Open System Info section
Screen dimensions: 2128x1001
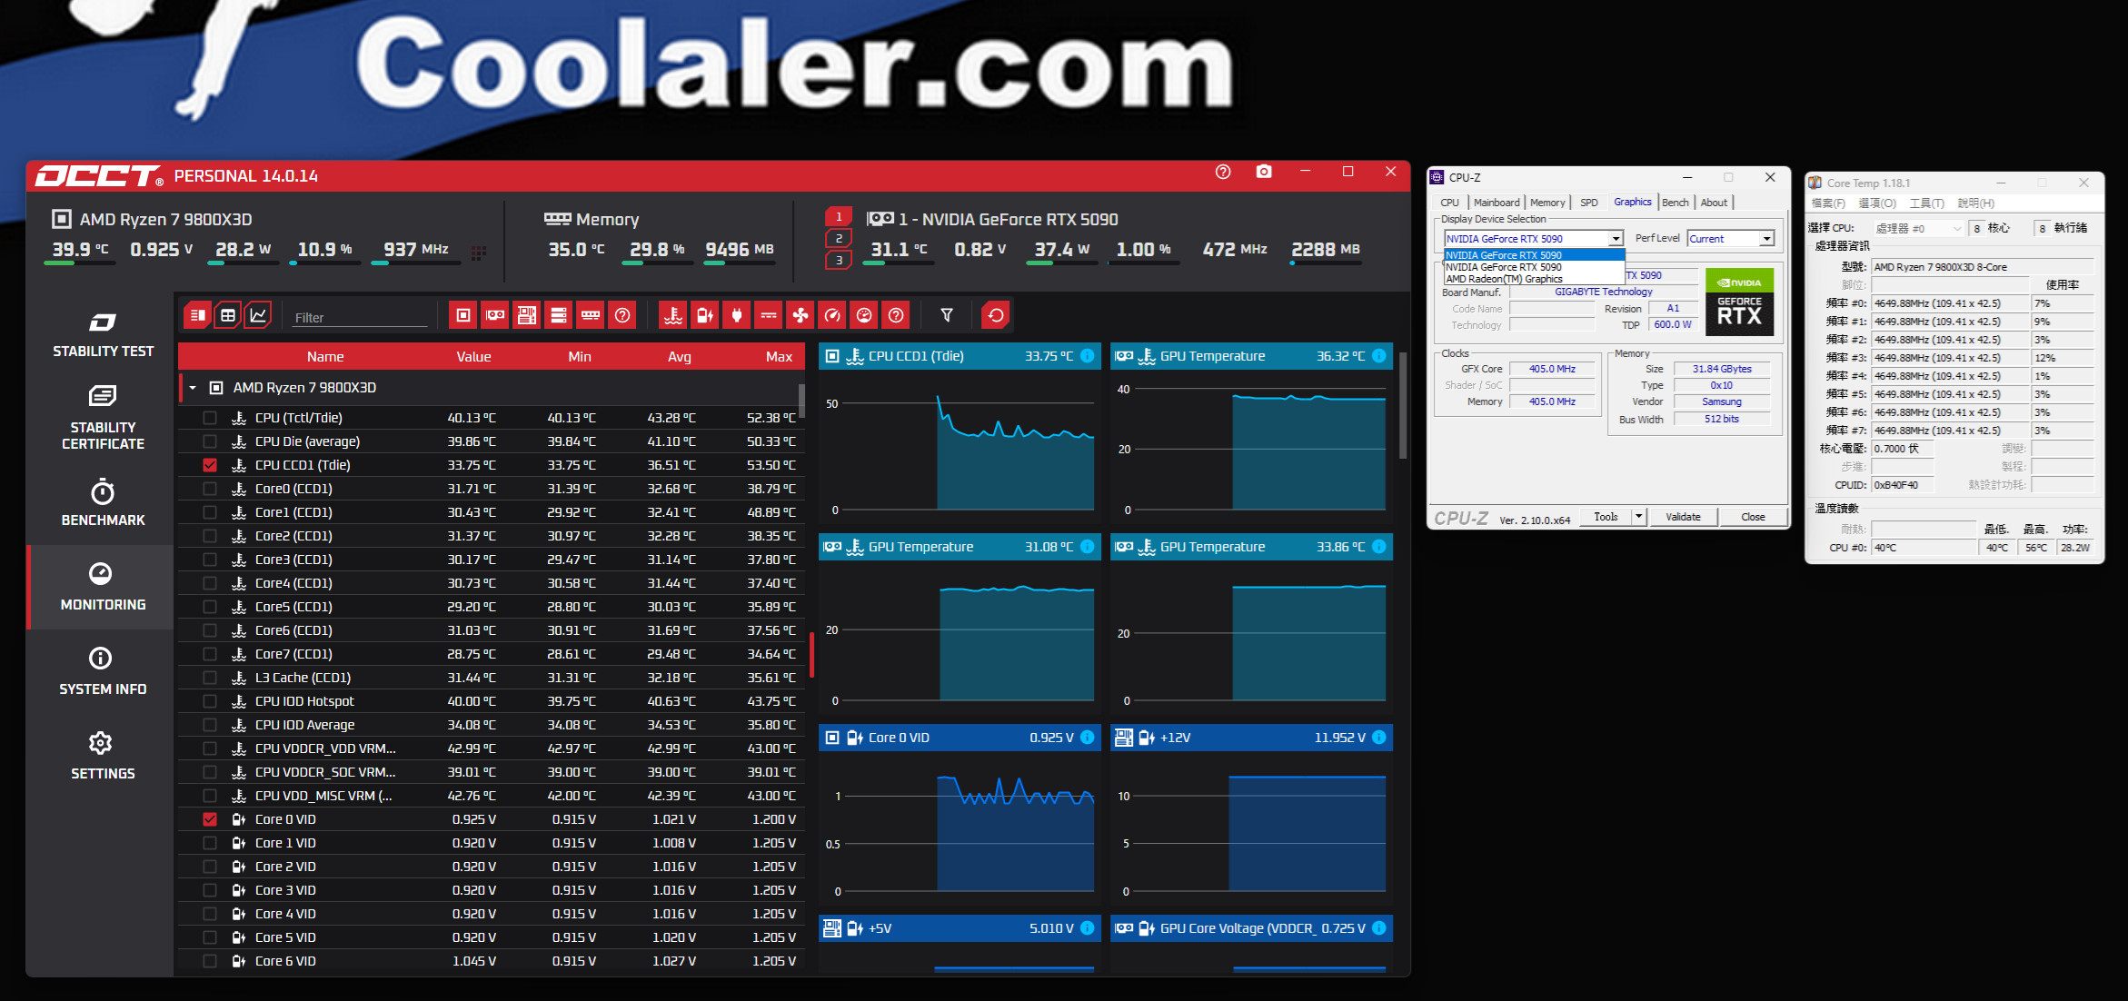click(x=103, y=671)
